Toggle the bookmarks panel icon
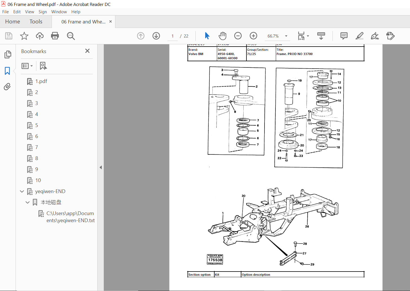This screenshot has height=291, width=410. click(x=7, y=71)
